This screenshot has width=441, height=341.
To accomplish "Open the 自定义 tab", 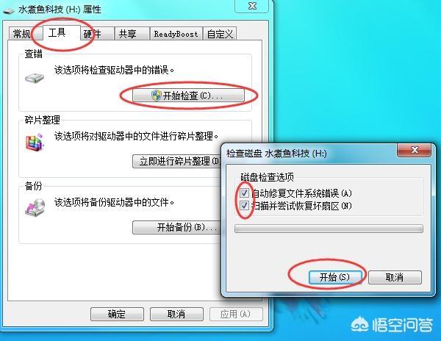I will (220, 34).
